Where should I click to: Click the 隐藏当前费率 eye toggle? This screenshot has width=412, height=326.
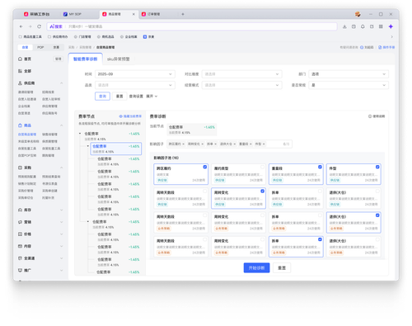[130, 116]
